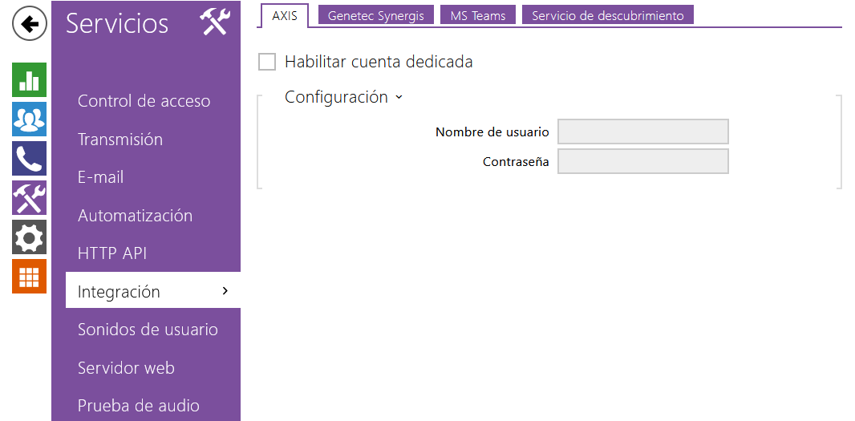This screenshot has height=421, width=855.
Task: Click the Nombre de usuario field
Action: point(642,132)
